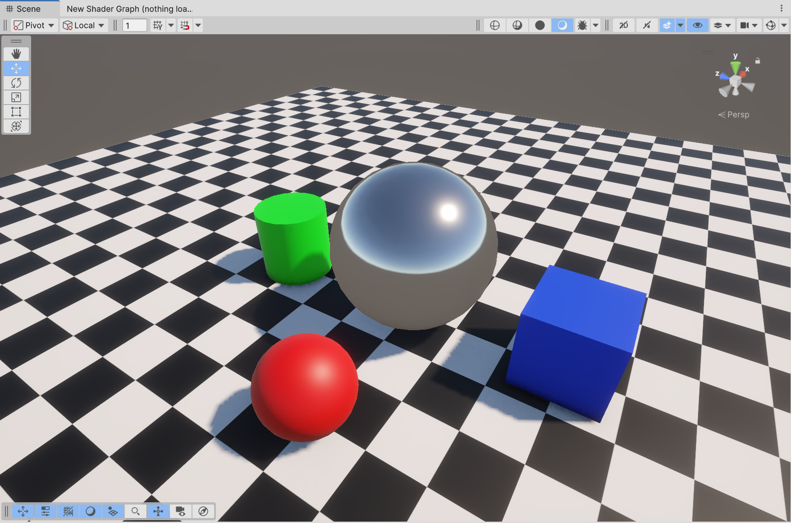Switch to shaded wireframe draw mode
This screenshot has height=523, width=791.
(517, 25)
